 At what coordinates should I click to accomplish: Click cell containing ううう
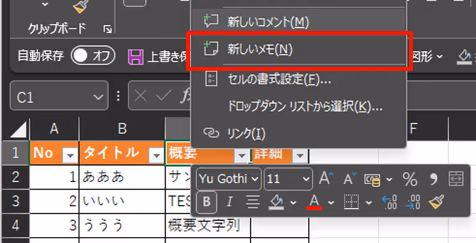click(x=122, y=226)
